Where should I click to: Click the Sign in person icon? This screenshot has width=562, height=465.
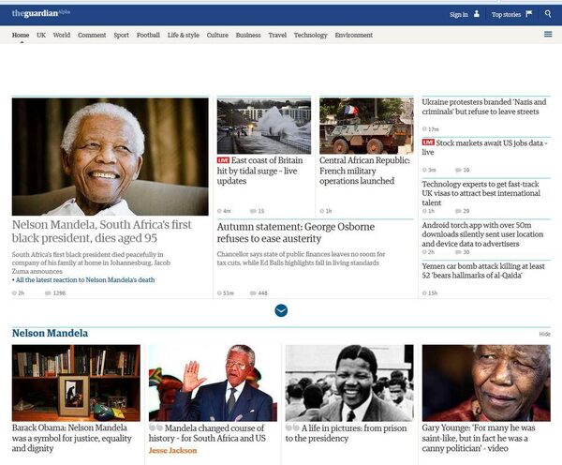coord(477,14)
